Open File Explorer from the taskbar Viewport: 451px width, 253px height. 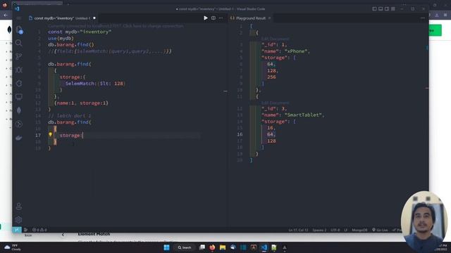223,247
